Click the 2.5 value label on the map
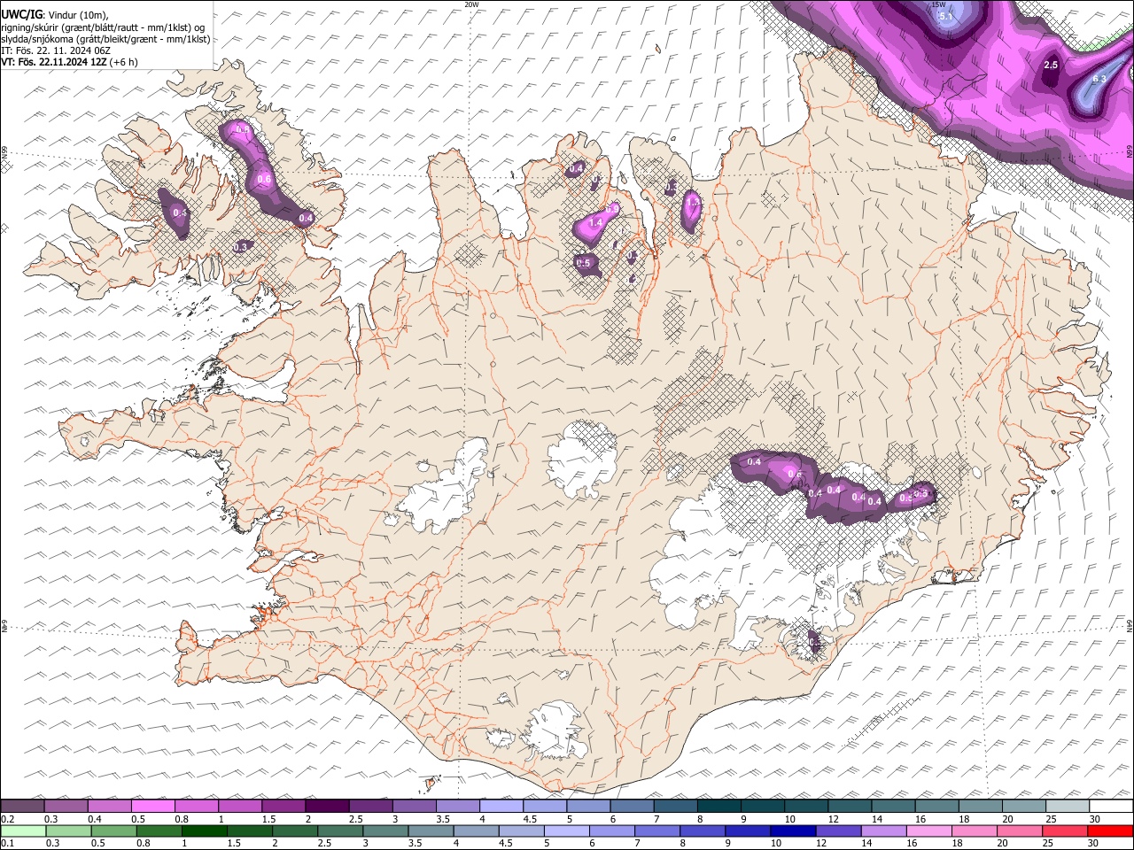1134x850 pixels. 1052,66
